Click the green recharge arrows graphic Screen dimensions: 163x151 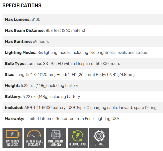click(x=78, y=136)
